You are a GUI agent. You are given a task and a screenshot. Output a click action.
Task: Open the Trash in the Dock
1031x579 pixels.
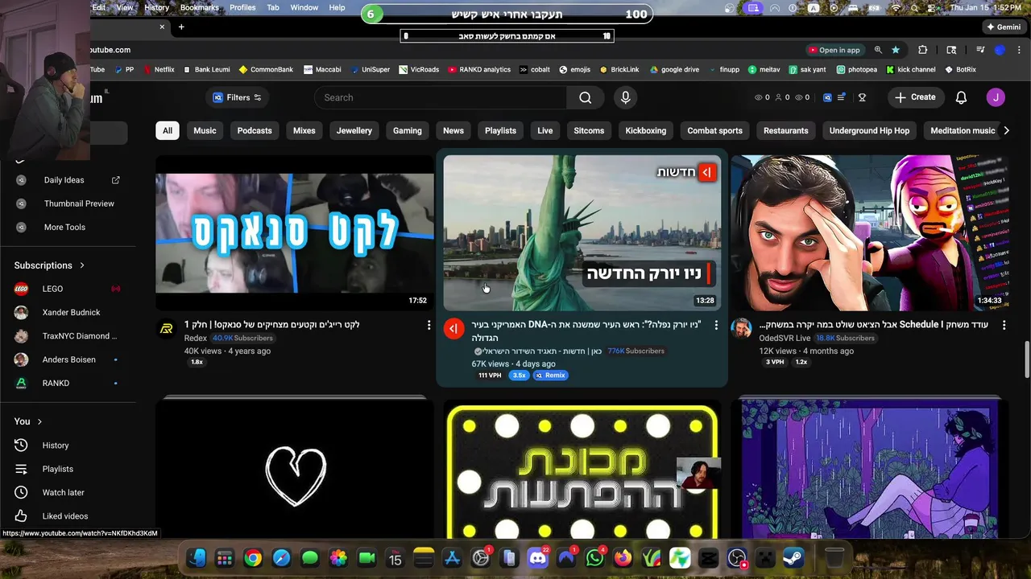pyautogui.click(x=835, y=557)
